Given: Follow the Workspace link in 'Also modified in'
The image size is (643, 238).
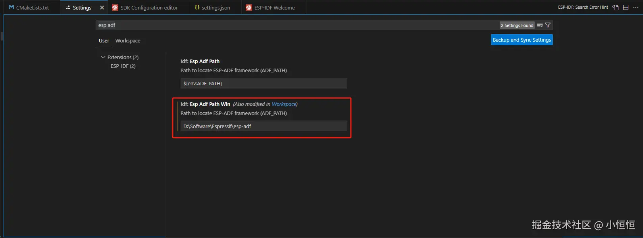Looking at the screenshot, I should 284,104.
